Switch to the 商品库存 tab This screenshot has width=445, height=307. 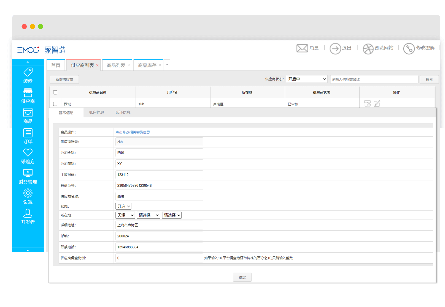click(147, 65)
